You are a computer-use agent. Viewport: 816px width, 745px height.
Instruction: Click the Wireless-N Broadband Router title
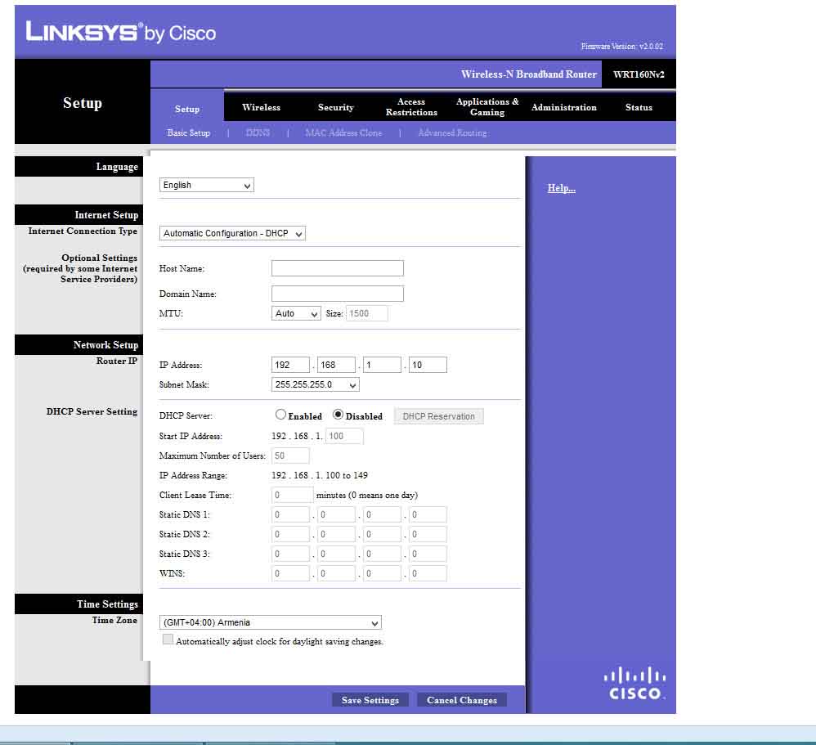tap(529, 74)
